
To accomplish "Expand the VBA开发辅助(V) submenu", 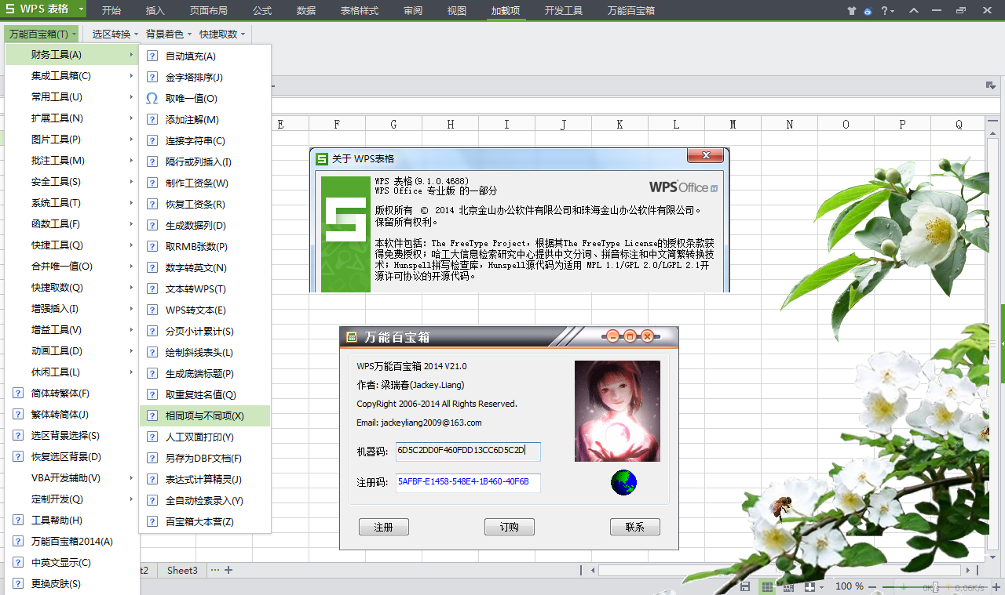I will [x=72, y=477].
